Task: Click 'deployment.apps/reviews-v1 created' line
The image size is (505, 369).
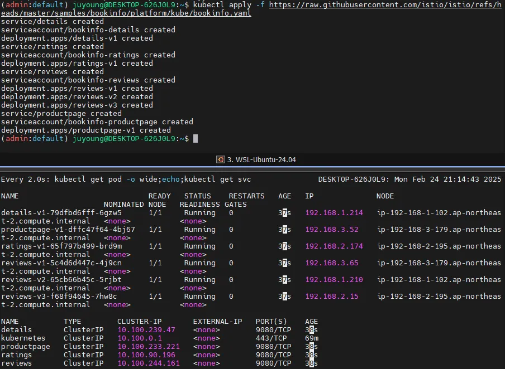Action: pos(77,89)
